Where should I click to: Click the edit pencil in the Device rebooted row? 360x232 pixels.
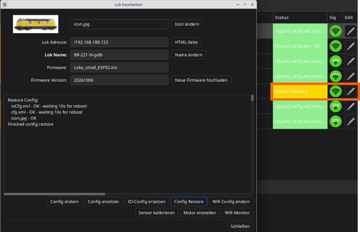(x=351, y=92)
